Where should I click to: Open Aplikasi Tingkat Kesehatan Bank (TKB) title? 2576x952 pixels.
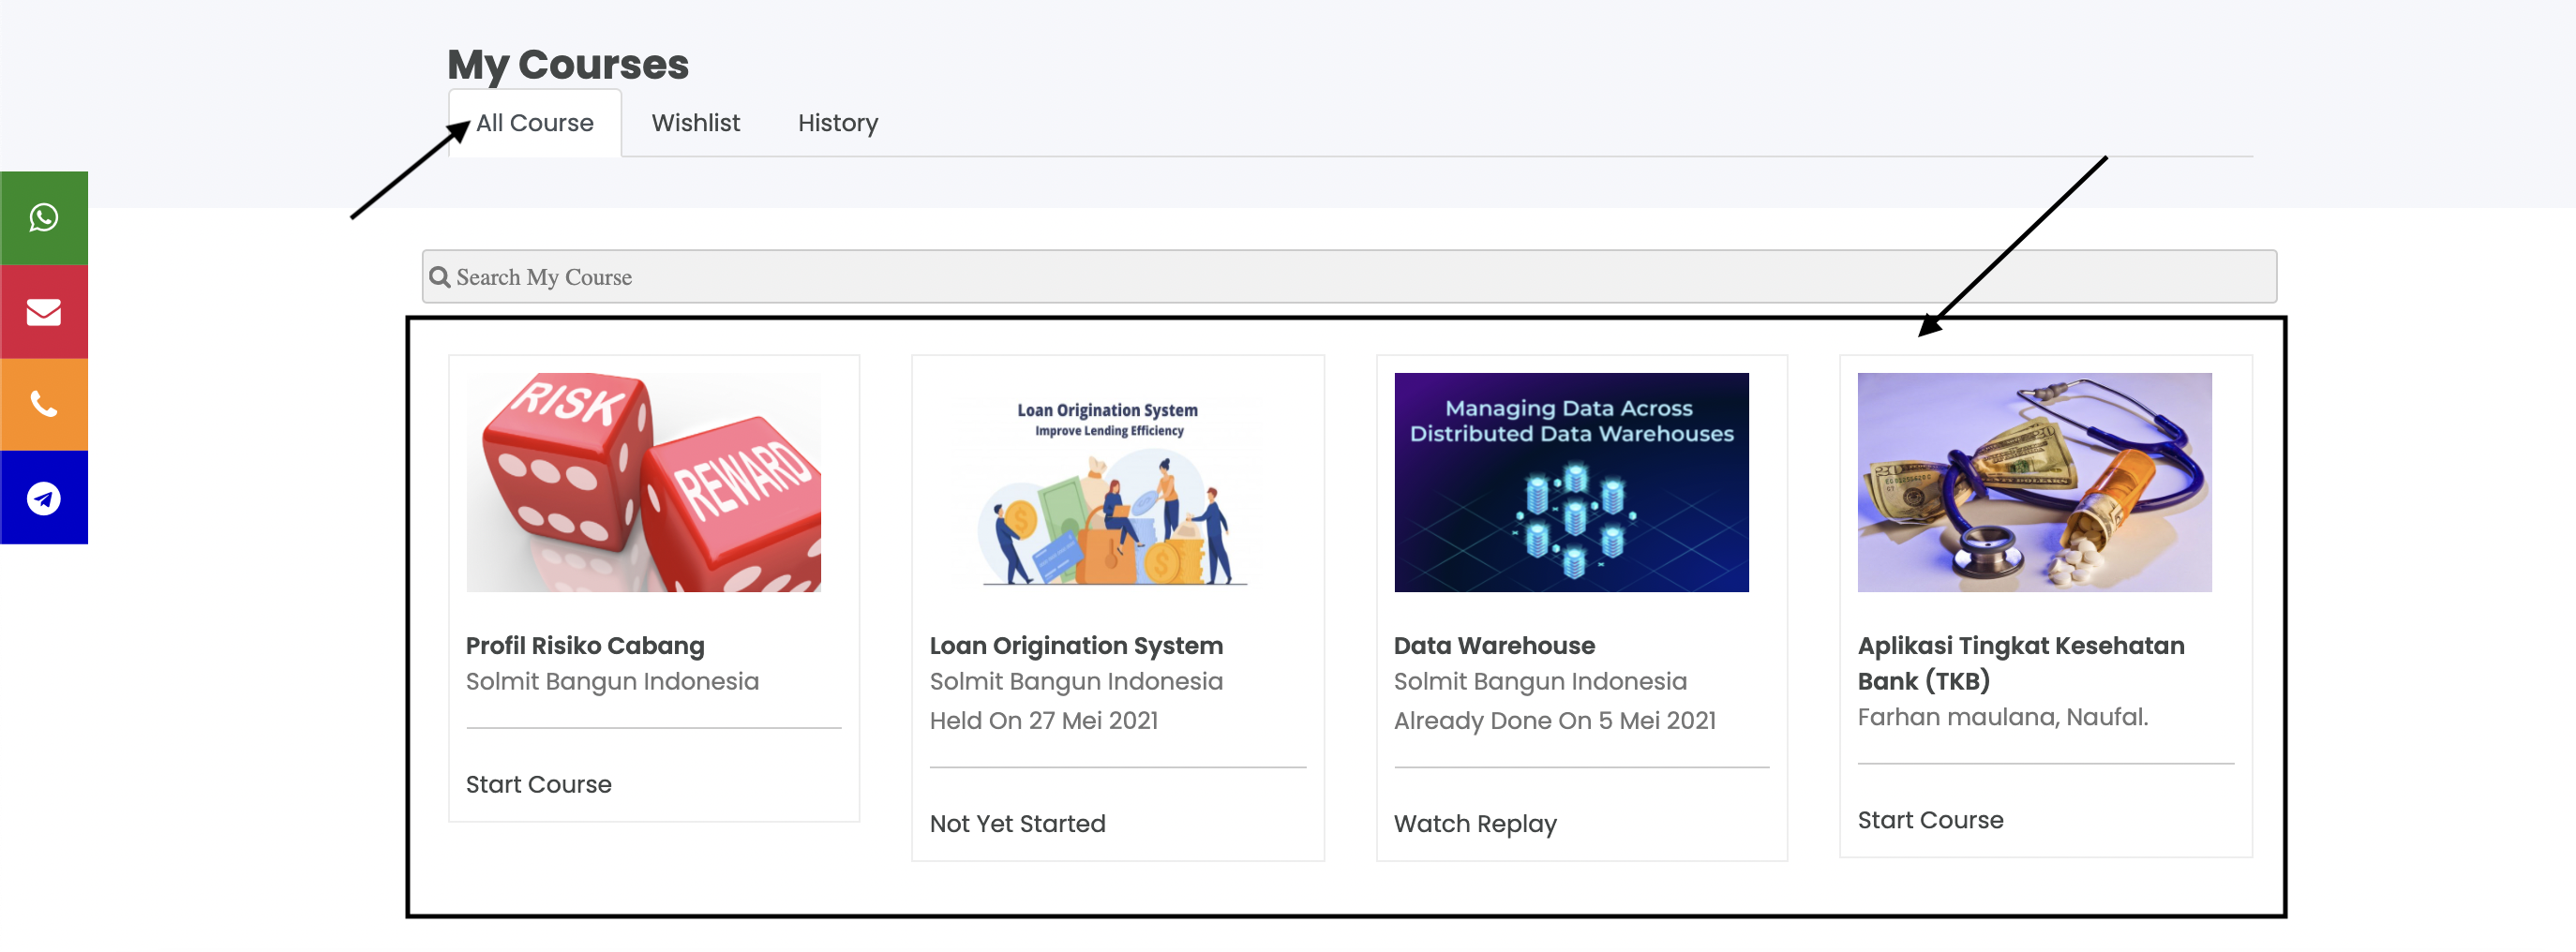[x=2022, y=663]
